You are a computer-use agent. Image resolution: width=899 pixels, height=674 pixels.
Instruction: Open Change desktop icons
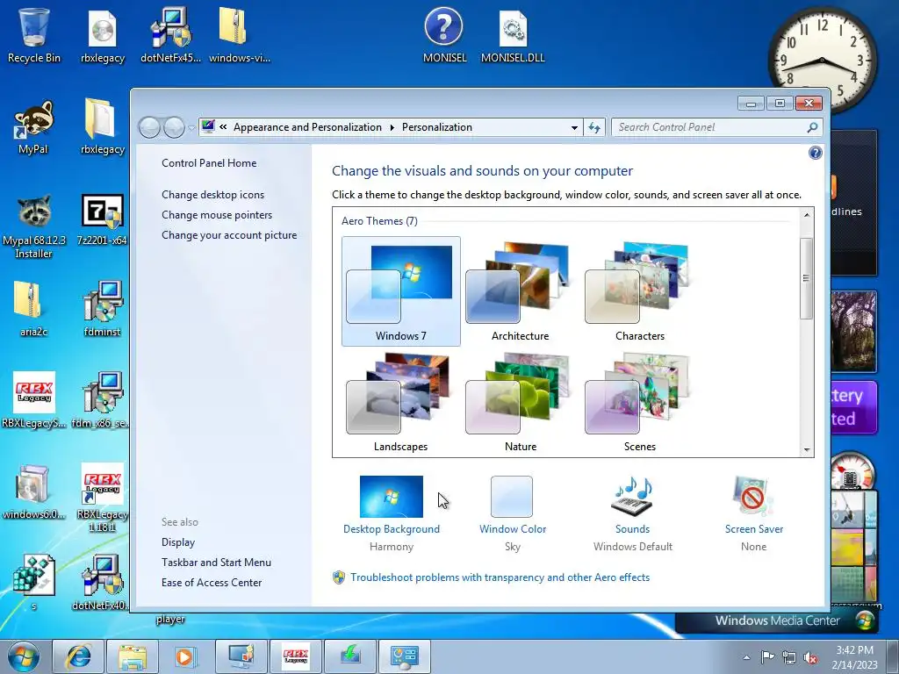[212, 195]
